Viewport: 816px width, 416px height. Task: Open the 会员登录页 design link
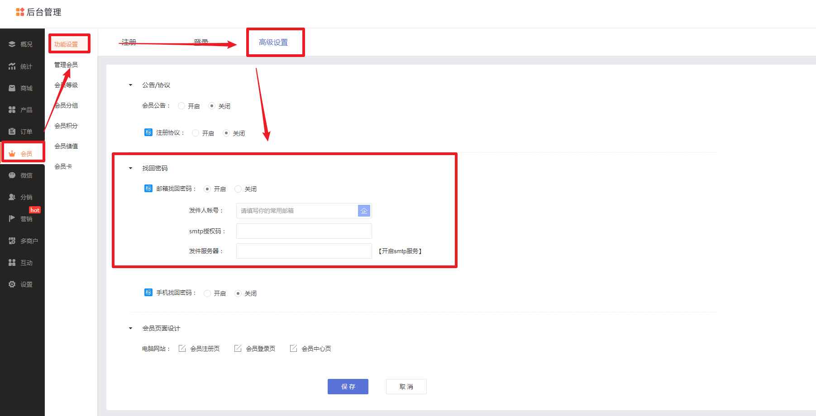261,349
